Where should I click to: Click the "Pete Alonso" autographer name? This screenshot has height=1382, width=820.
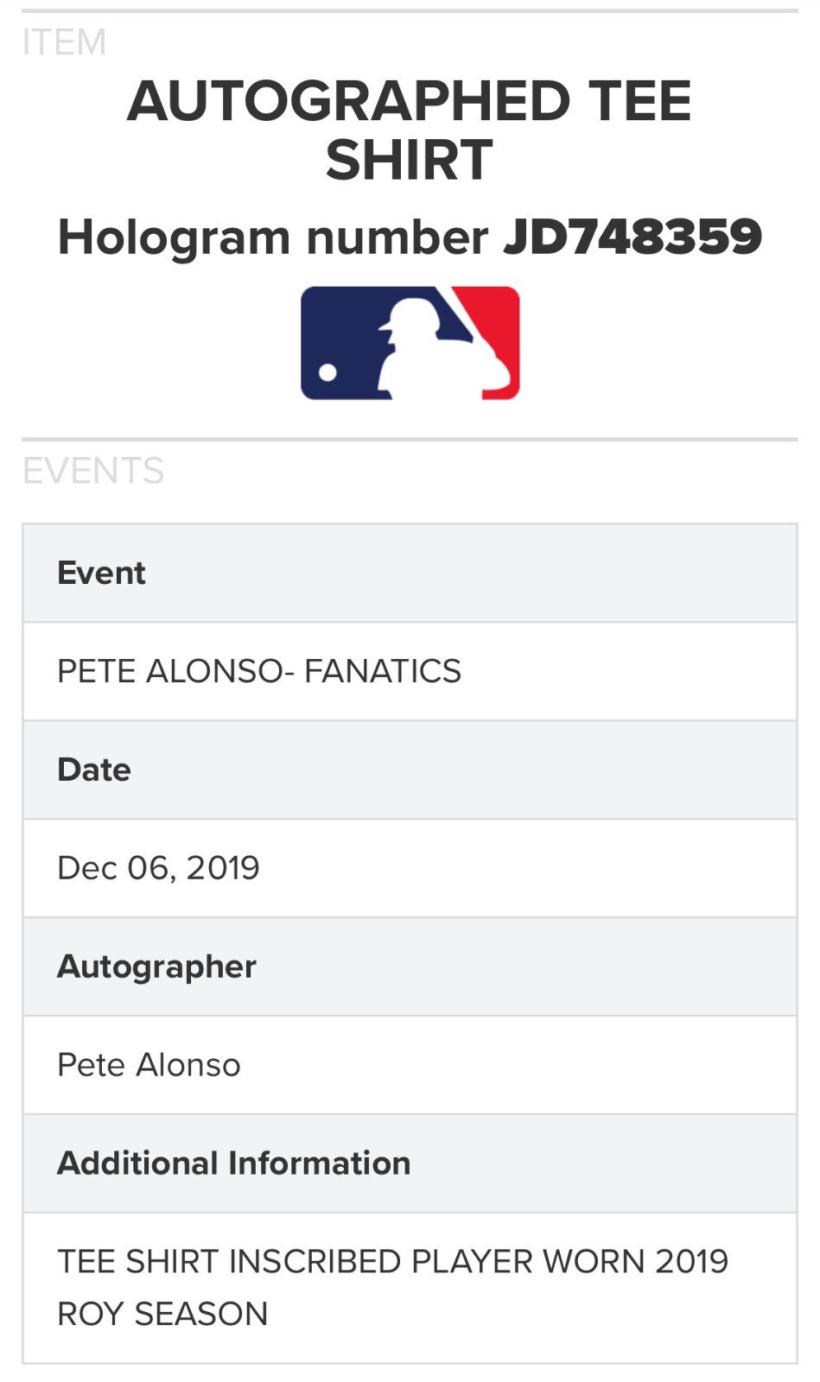coord(149,1065)
